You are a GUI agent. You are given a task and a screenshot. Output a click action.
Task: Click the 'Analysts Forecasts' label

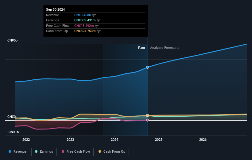[165, 48]
